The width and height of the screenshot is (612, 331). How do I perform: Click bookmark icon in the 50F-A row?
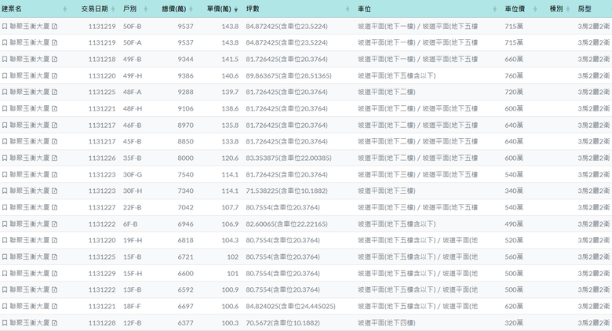click(5, 43)
